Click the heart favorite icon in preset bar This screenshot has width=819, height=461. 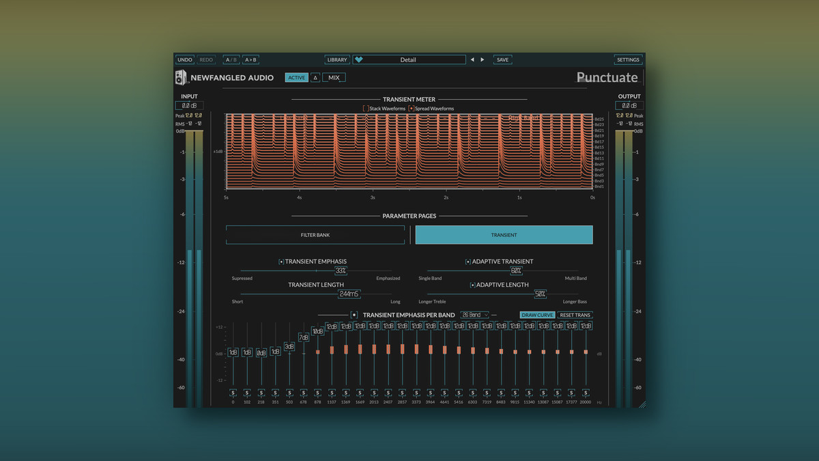tap(359, 59)
